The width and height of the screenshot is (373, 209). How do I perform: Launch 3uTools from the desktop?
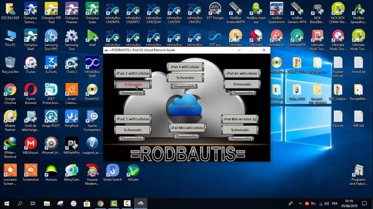point(51,65)
